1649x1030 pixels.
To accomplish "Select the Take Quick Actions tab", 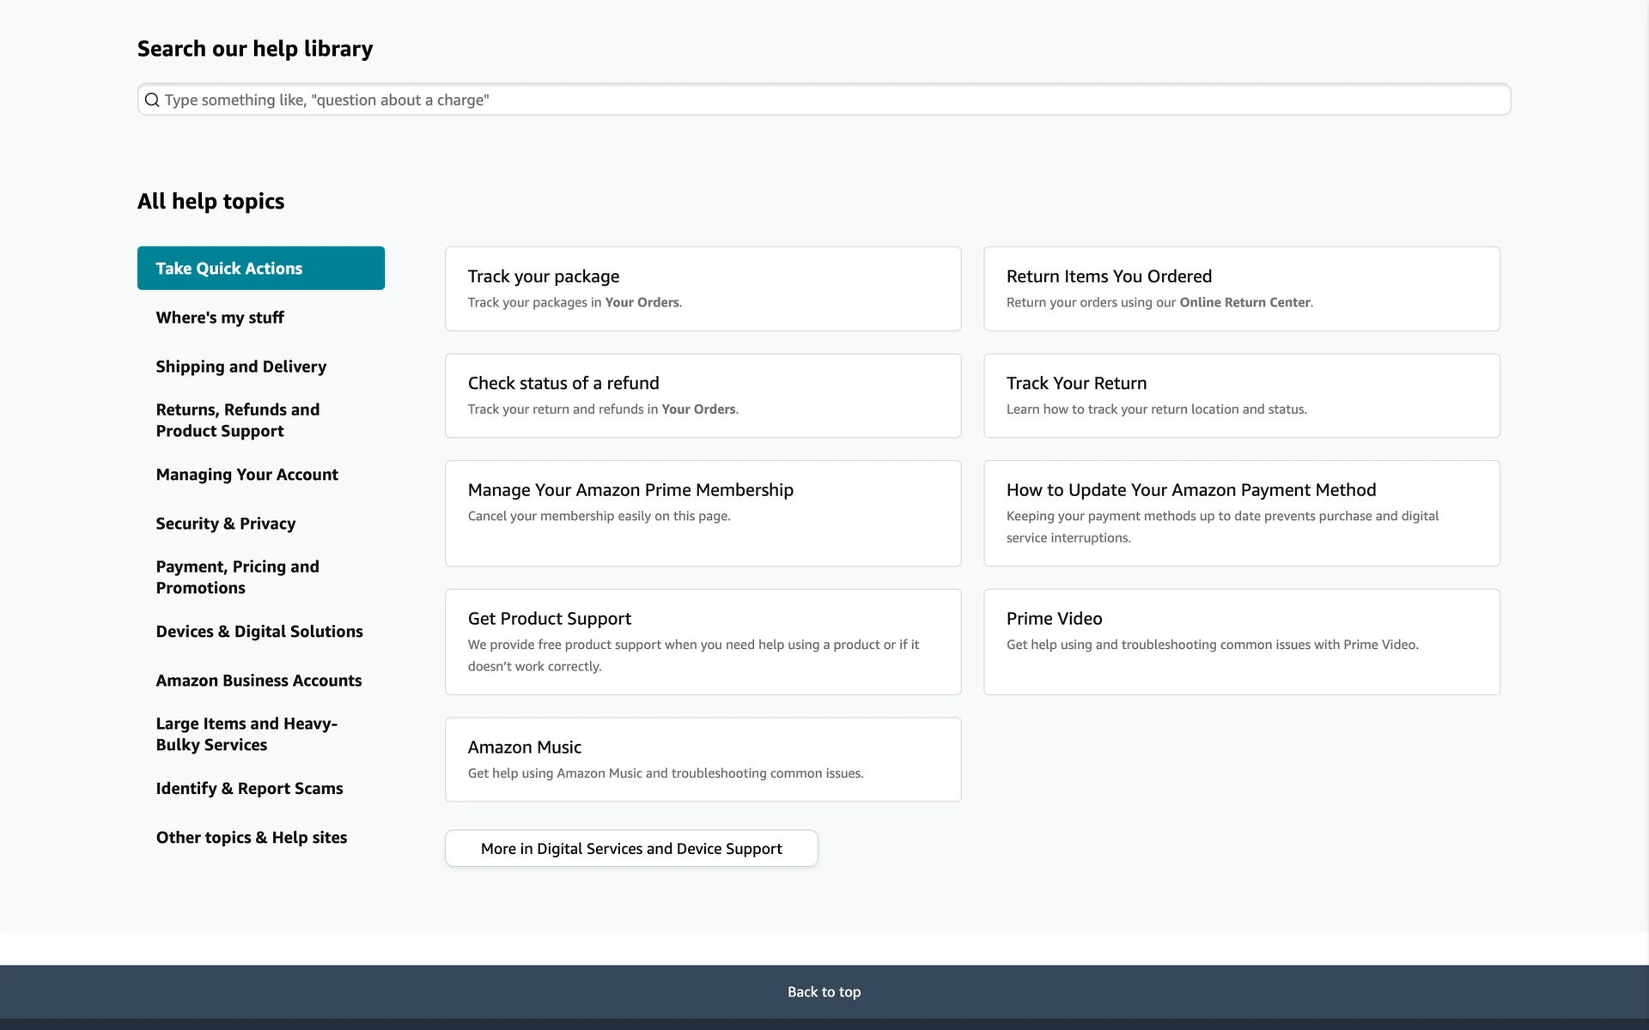I will click(260, 268).
